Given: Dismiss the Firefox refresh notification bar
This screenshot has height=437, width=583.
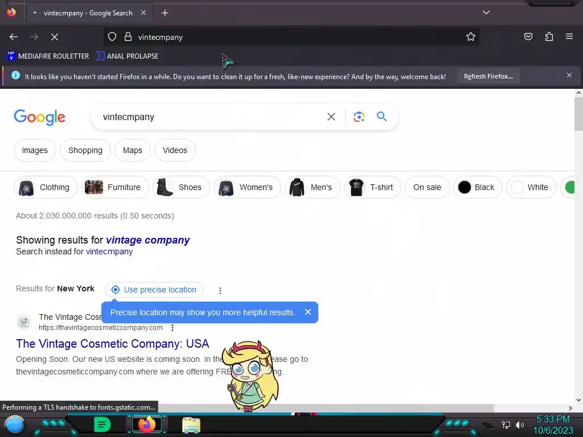Looking at the screenshot, I should point(569,76).
